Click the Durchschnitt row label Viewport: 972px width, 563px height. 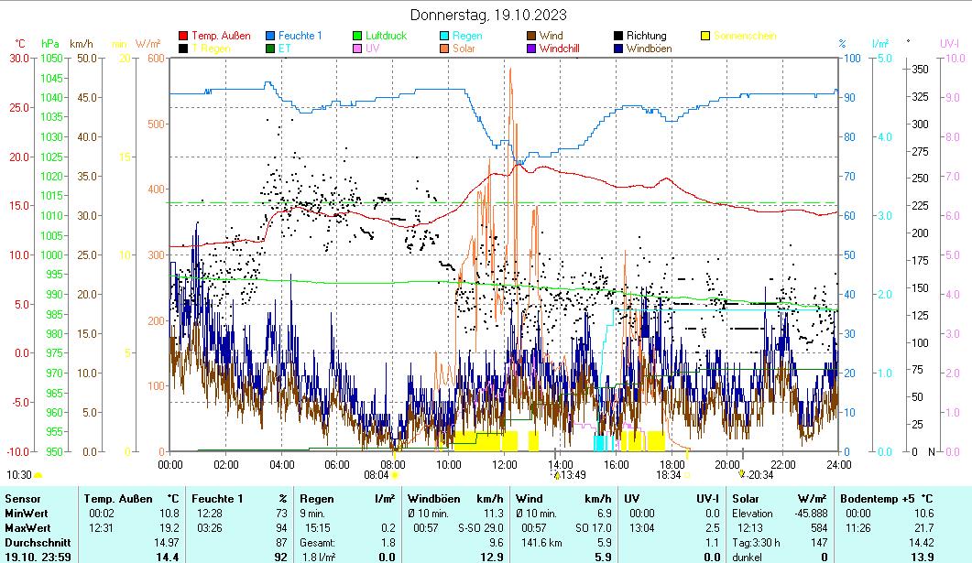click(38, 543)
